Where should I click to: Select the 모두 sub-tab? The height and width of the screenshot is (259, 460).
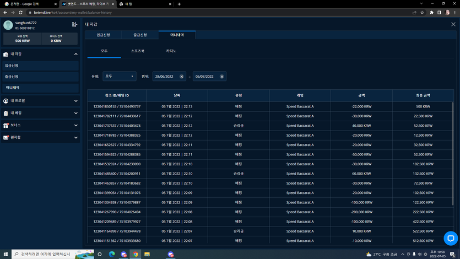tap(104, 51)
